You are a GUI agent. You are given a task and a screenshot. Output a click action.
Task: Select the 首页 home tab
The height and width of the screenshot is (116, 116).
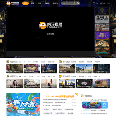click(x=25, y=3)
